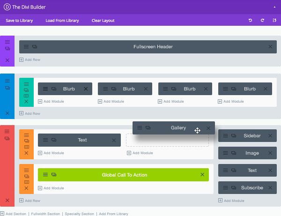Collapse the Divi Builder panel
Viewport: 281px width, 216px height.
[x=274, y=7]
